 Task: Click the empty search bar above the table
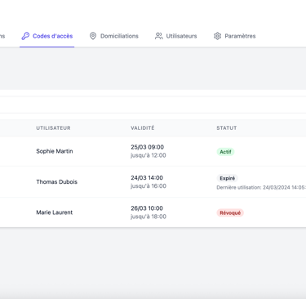153,105
